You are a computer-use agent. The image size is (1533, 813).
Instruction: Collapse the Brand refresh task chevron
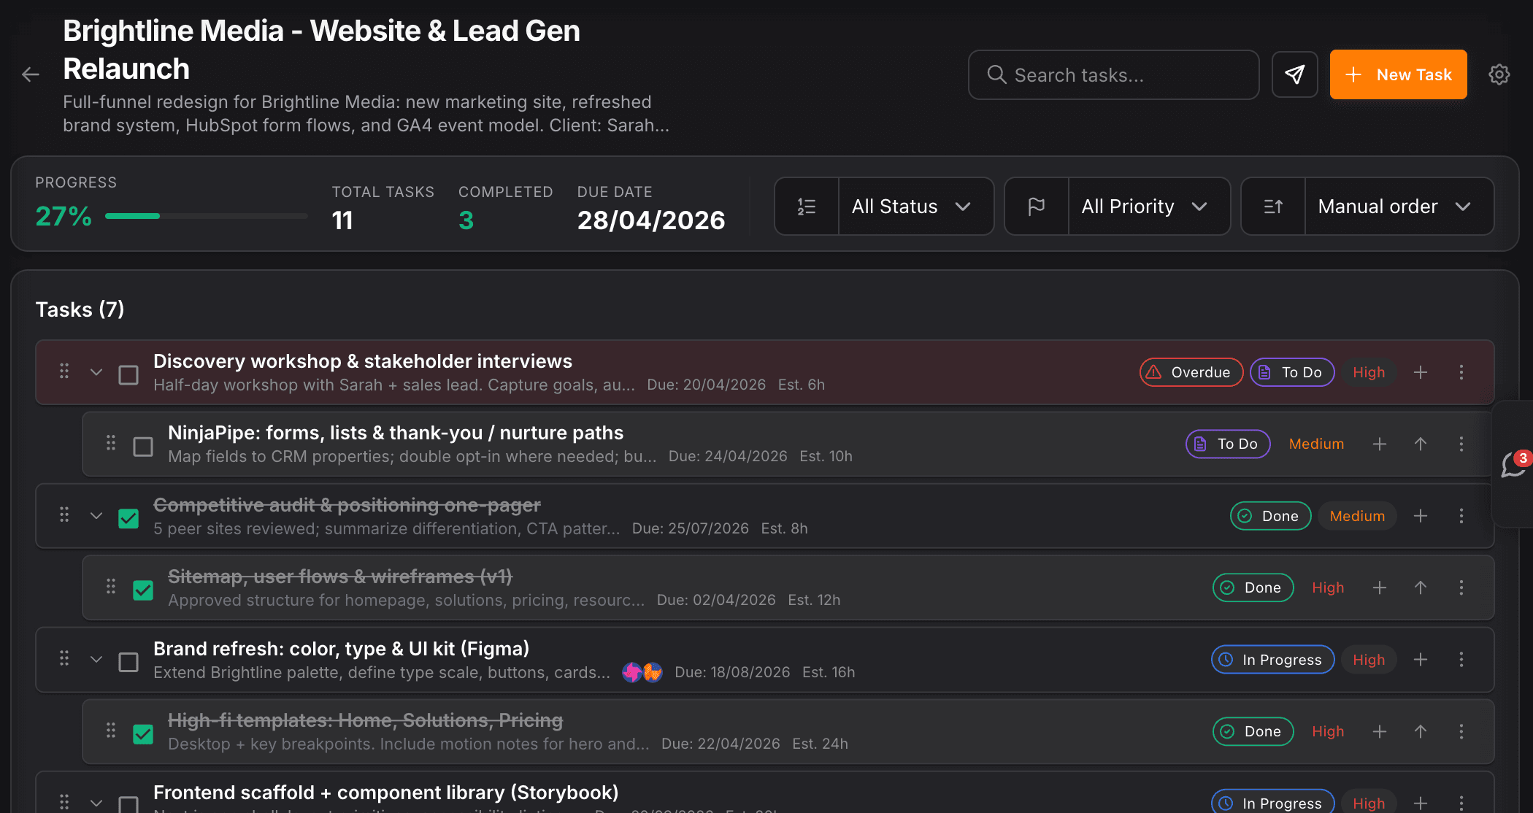(96, 660)
